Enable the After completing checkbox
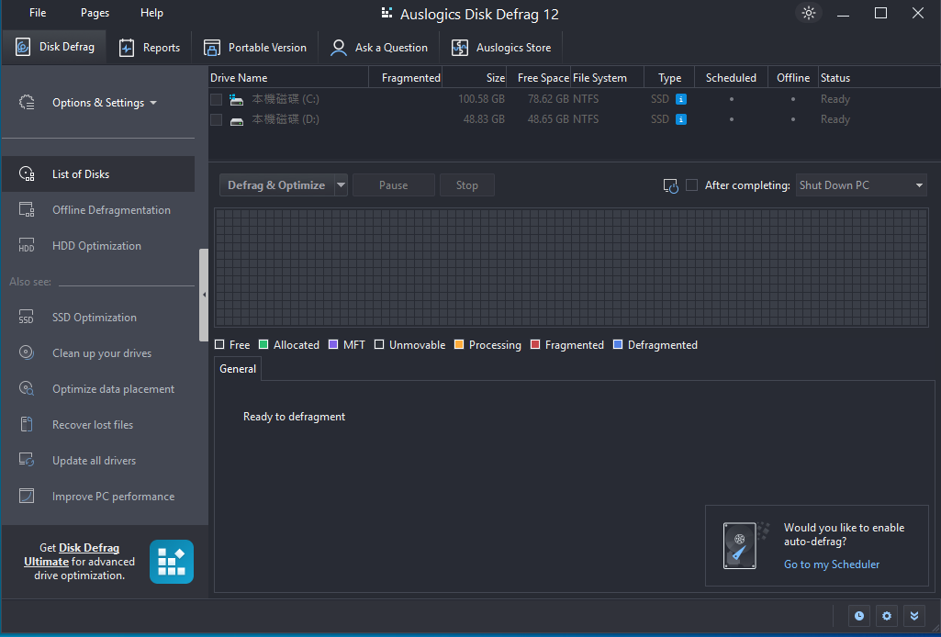 [x=692, y=185]
